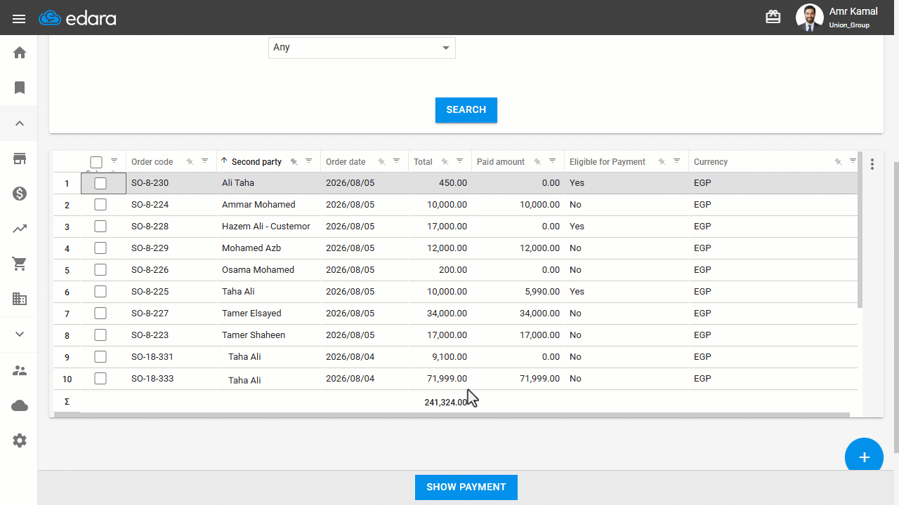Open Amr Kamal profile avatar
The image size is (899, 505).
coord(810,18)
